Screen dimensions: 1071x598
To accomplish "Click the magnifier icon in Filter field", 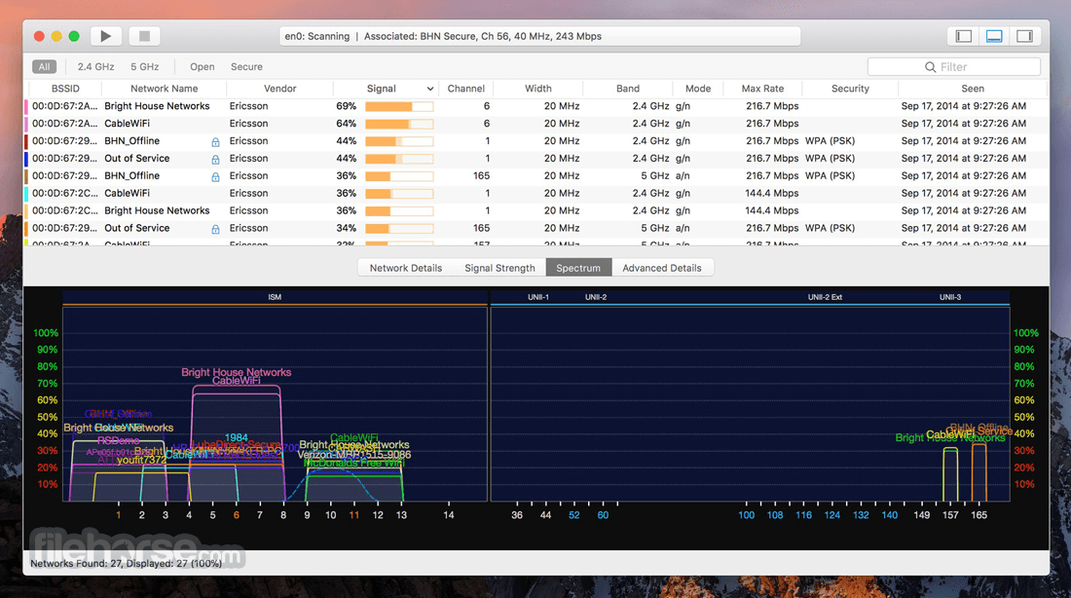I will (930, 67).
